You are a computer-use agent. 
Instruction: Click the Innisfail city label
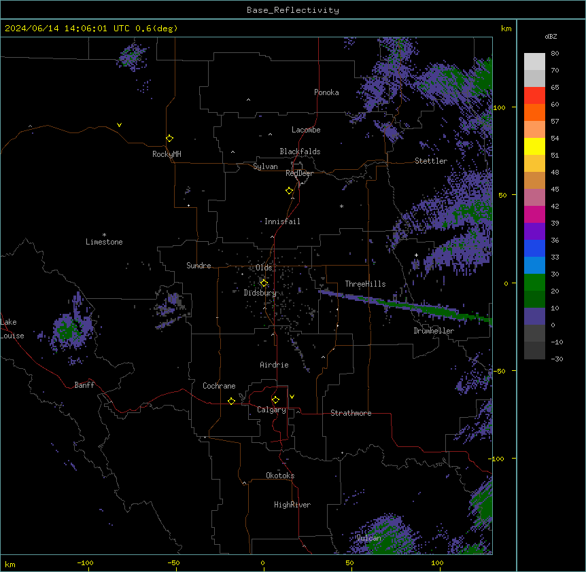[282, 221]
